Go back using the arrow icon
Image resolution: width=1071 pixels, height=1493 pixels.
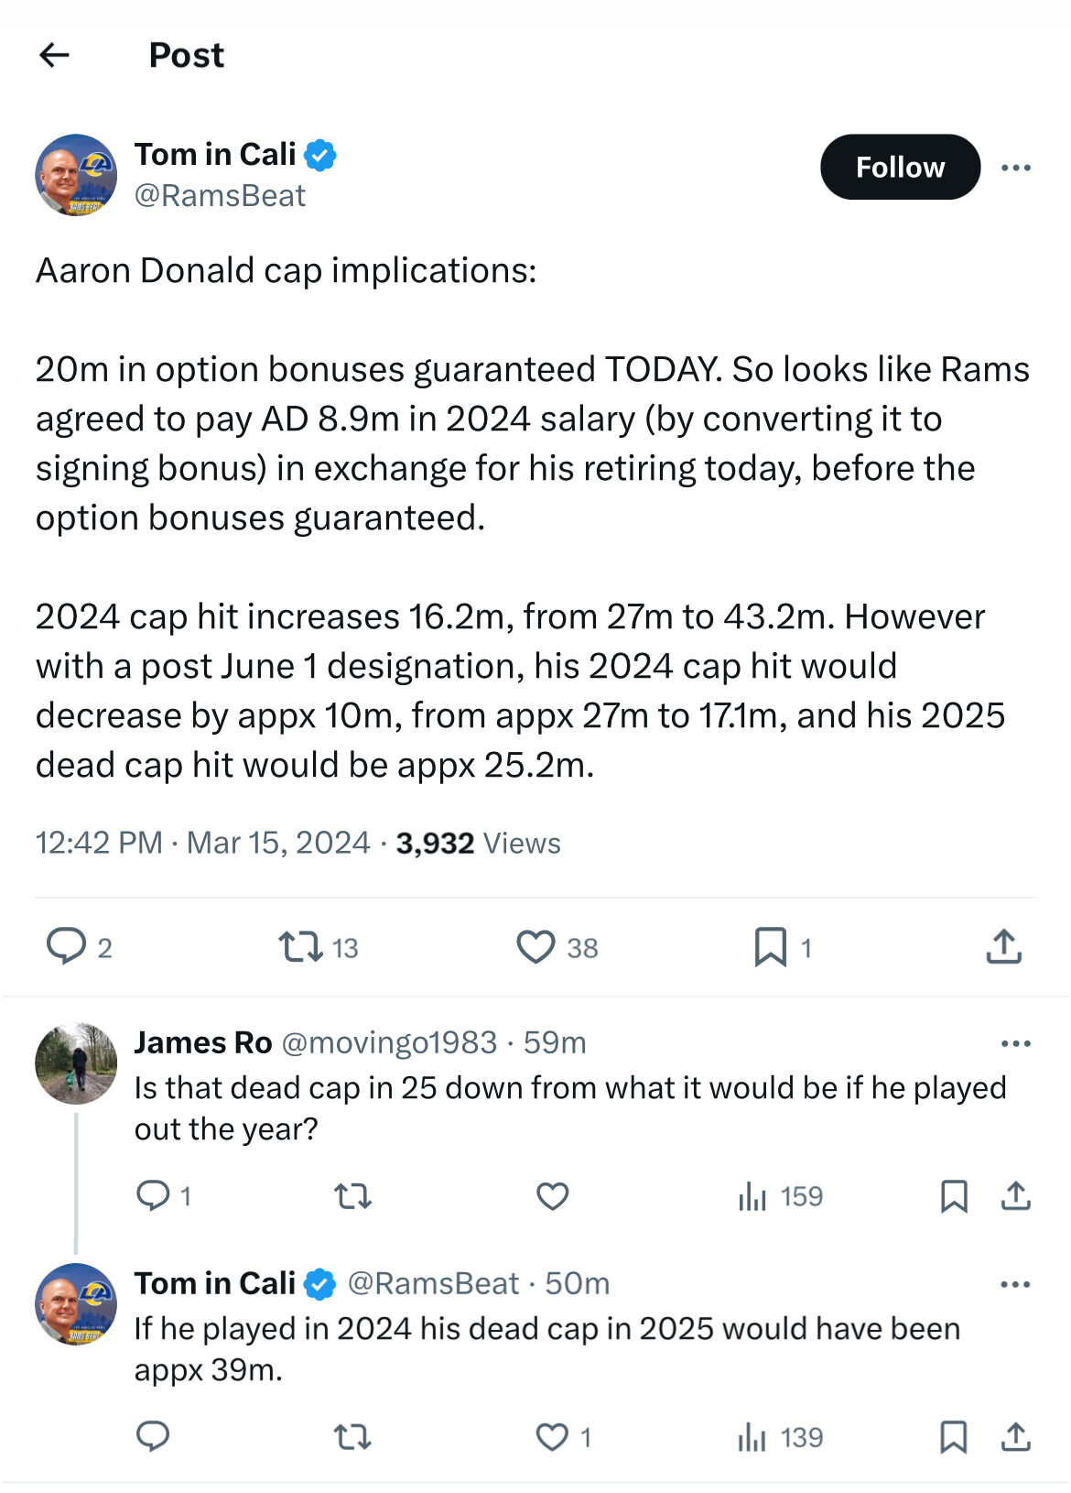pyautogui.click(x=55, y=56)
